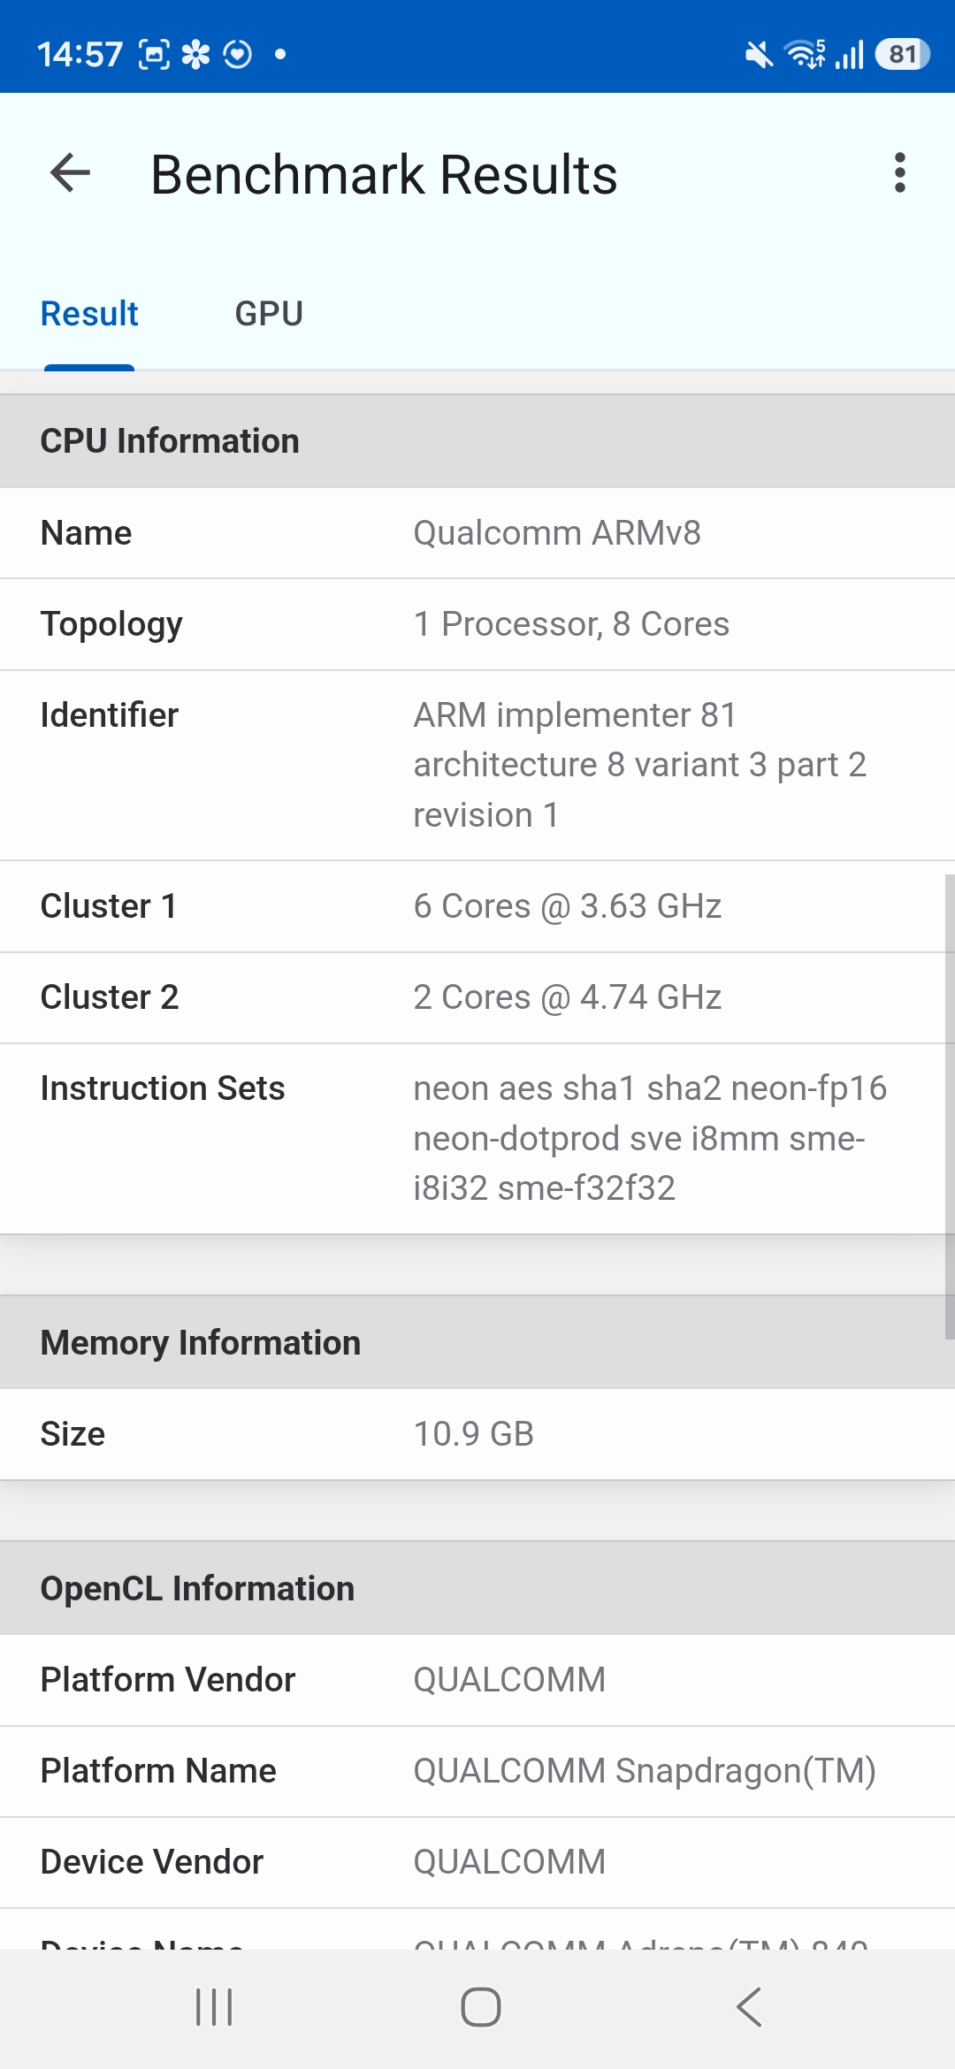
Task: Open the three-dot overflow menu
Action: click(899, 172)
